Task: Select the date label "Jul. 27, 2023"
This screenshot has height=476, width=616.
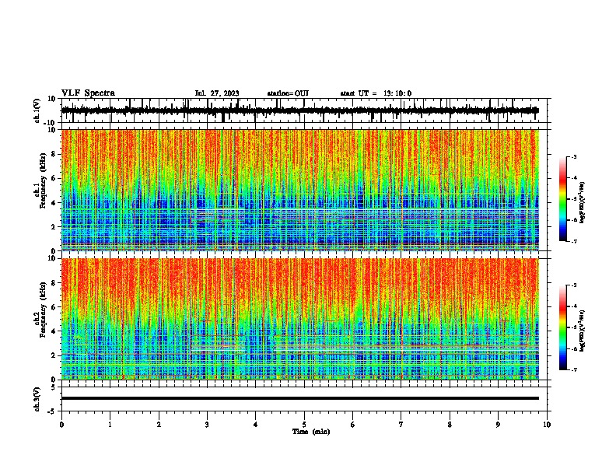Action: tap(217, 93)
